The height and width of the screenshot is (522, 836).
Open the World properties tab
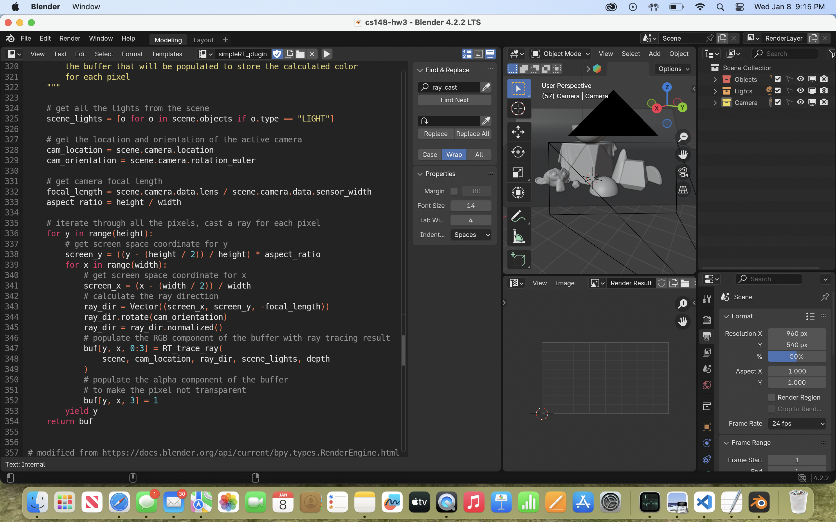click(x=707, y=385)
